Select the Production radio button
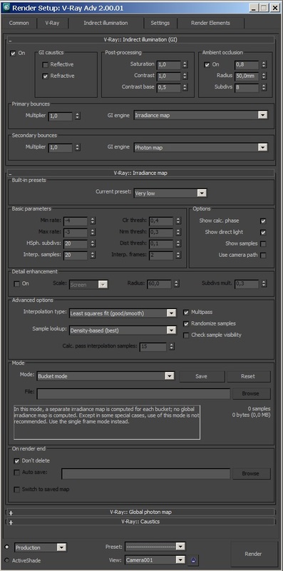 7,547
